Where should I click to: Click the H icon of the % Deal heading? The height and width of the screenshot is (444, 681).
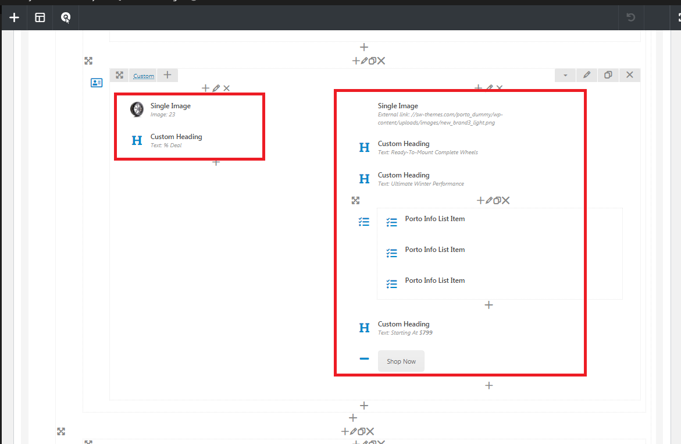(137, 140)
